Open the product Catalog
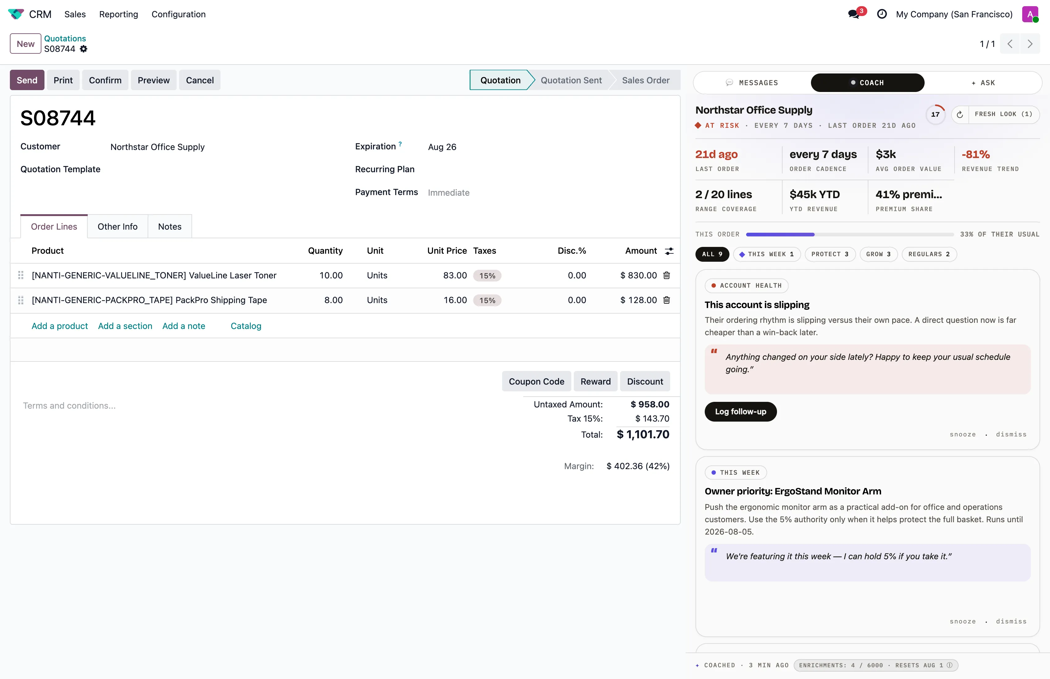Viewport: 1050px width, 679px height. click(246, 326)
